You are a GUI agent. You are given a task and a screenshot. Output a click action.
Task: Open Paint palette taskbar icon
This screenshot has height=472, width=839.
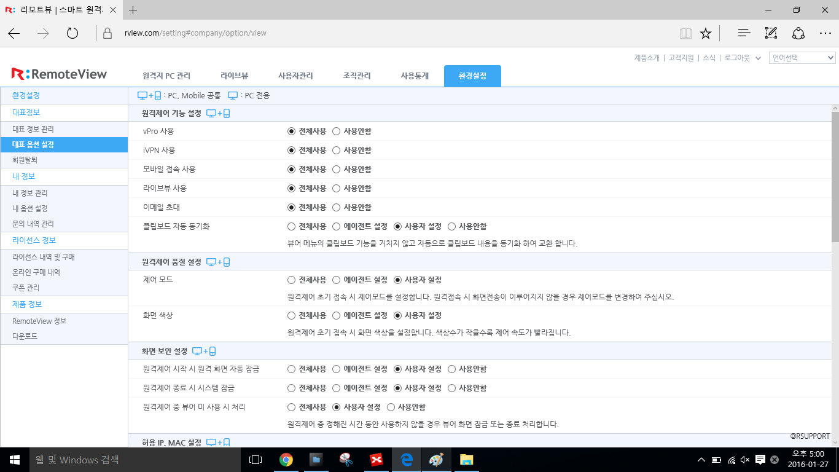click(x=436, y=460)
